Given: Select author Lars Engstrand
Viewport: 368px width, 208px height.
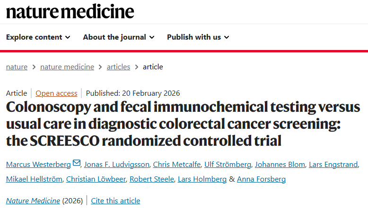Looking at the screenshot, I should (x=333, y=164).
